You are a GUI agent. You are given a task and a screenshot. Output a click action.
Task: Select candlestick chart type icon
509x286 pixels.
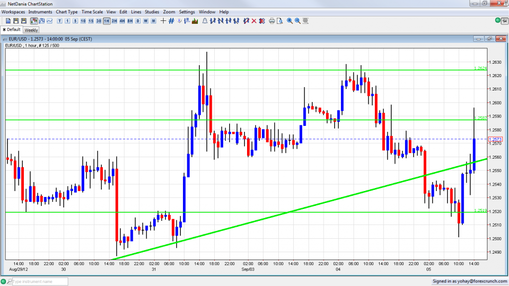click(x=34, y=21)
